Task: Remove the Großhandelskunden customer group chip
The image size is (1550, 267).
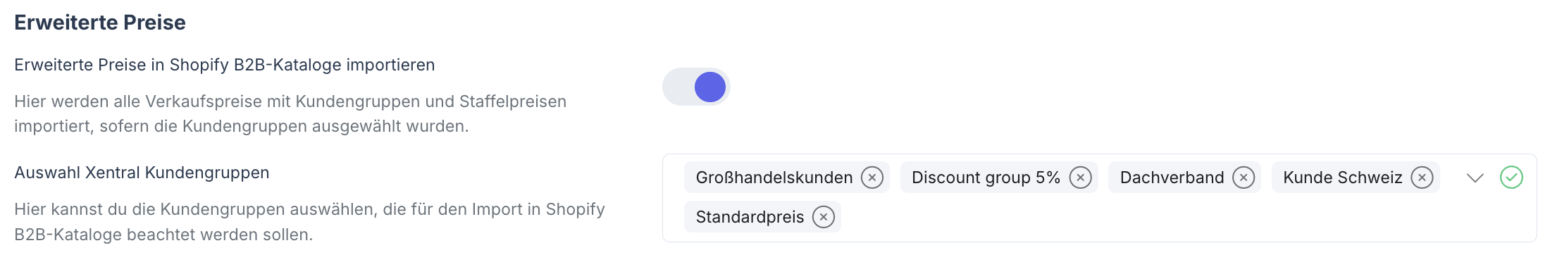Action: pyautogui.click(x=872, y=178)
